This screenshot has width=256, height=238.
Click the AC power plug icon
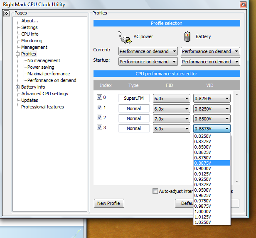click(x=125, y=37)
